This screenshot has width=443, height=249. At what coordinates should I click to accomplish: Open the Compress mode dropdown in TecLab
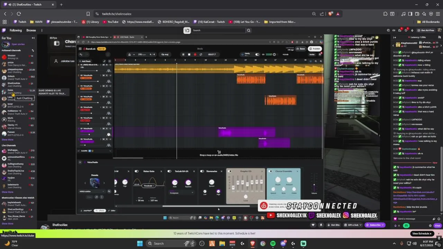182,193
